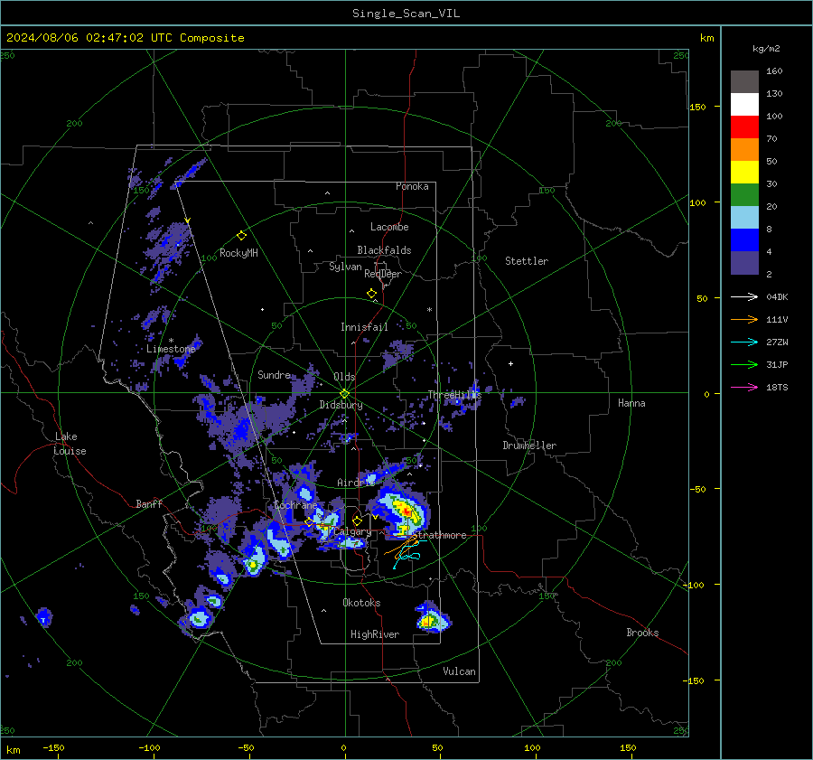Click the Calgary city label

coord(352,531)
